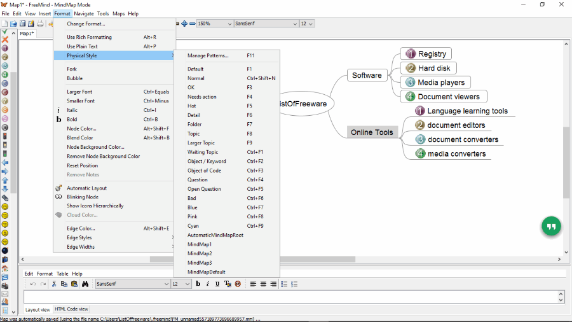The width and height of the screenshot is (572, 322).
Task: Insert a numbered list in note editor
Action: [294, 284]
